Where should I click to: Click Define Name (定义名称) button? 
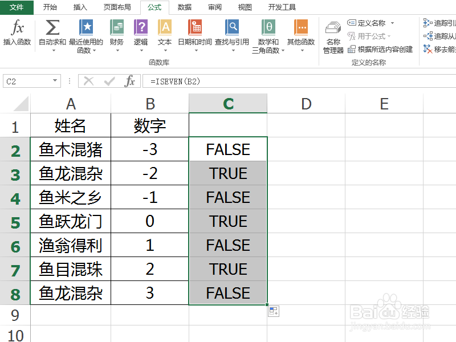click(367, 23)
